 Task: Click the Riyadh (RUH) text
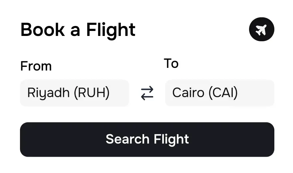tap(68, 93)
